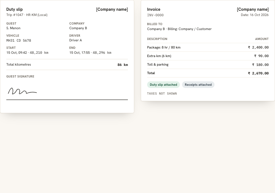Click the 'Total kilometres' label
This screenshot has height=193, width=275.
point(19,65)
